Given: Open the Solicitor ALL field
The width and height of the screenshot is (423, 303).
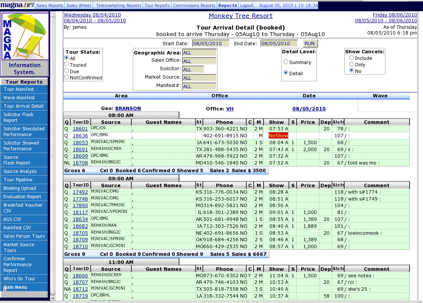Looking at the screenshot, I should click(193, 69).
